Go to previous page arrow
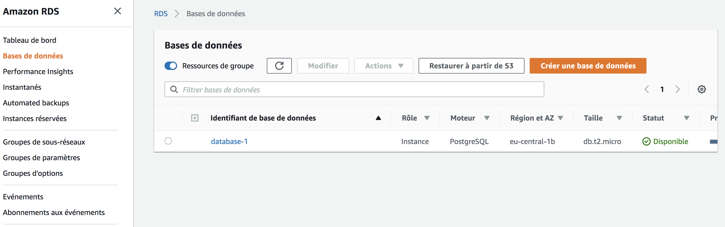This screenshot has height=227, width=725. [x=647, y=89]
